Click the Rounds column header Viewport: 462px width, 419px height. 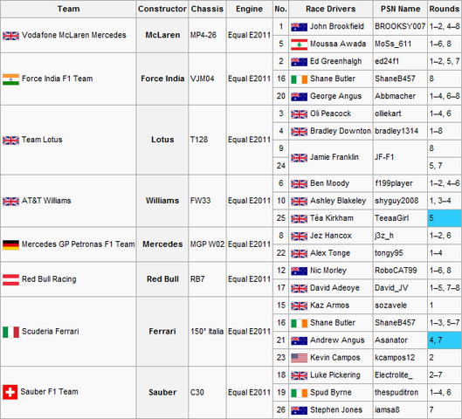(x=445, y=9)
